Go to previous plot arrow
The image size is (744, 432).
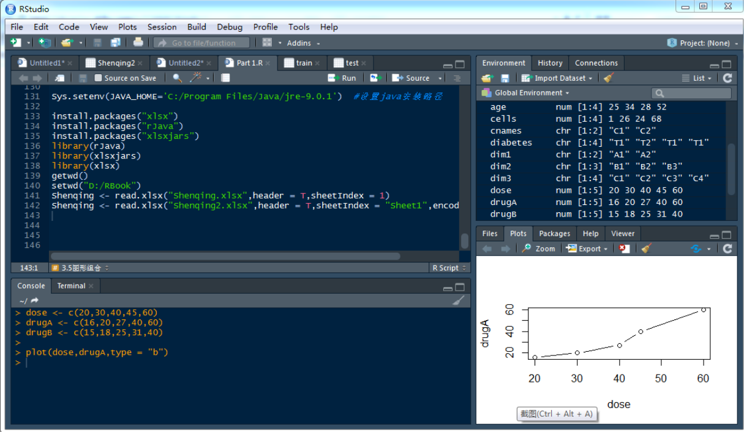487,248
